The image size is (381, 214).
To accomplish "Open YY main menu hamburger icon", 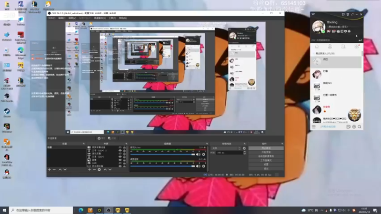I will [314, 126].
